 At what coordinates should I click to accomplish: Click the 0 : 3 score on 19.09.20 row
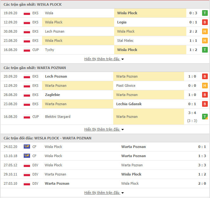click(x=193, y=13)
